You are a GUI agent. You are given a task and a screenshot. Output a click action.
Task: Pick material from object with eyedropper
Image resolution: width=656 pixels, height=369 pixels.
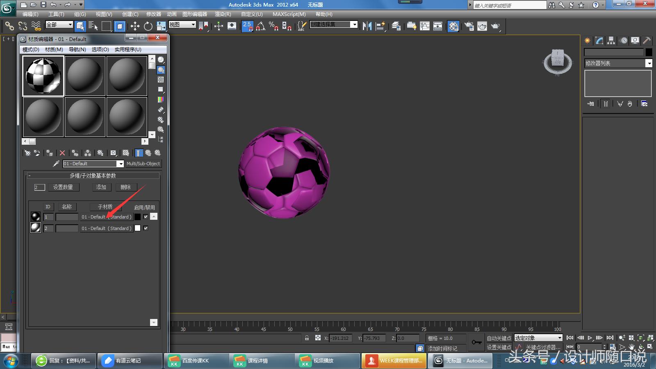[x=56, y=164]
